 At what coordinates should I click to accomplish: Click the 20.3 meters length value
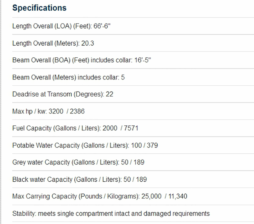coord(88,43)
